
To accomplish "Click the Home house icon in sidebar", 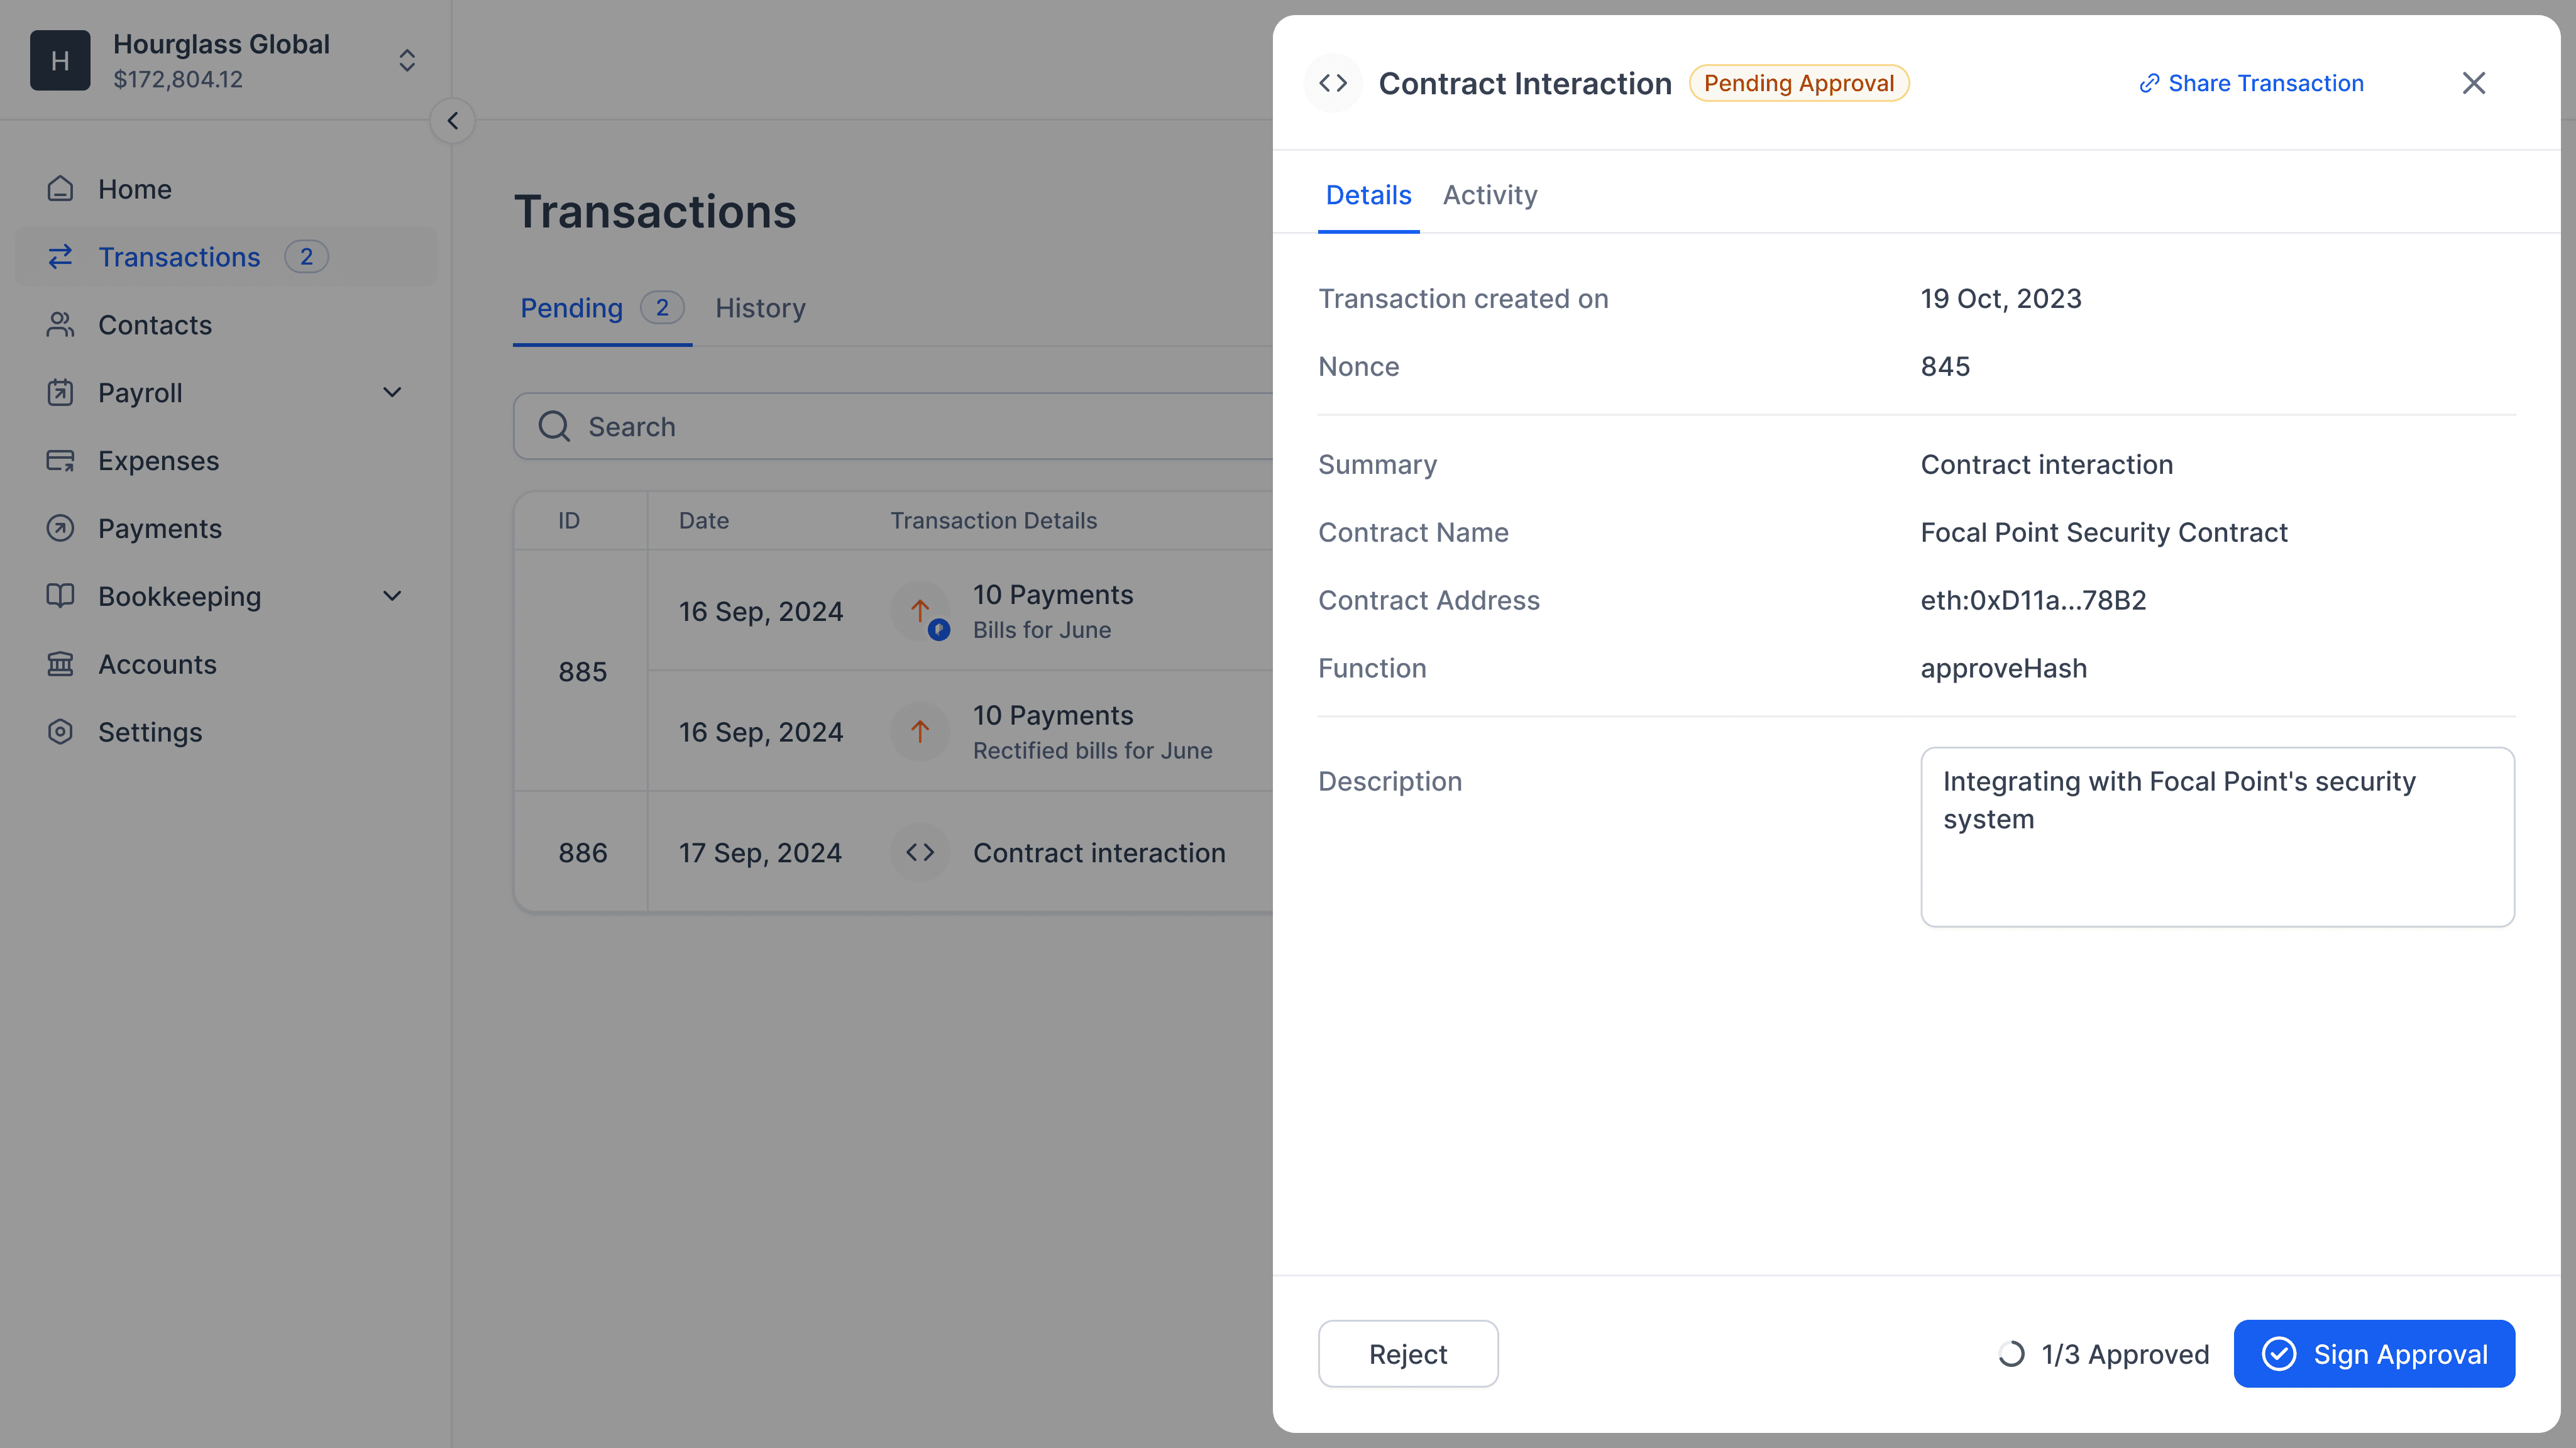I will tap(60, 189).
